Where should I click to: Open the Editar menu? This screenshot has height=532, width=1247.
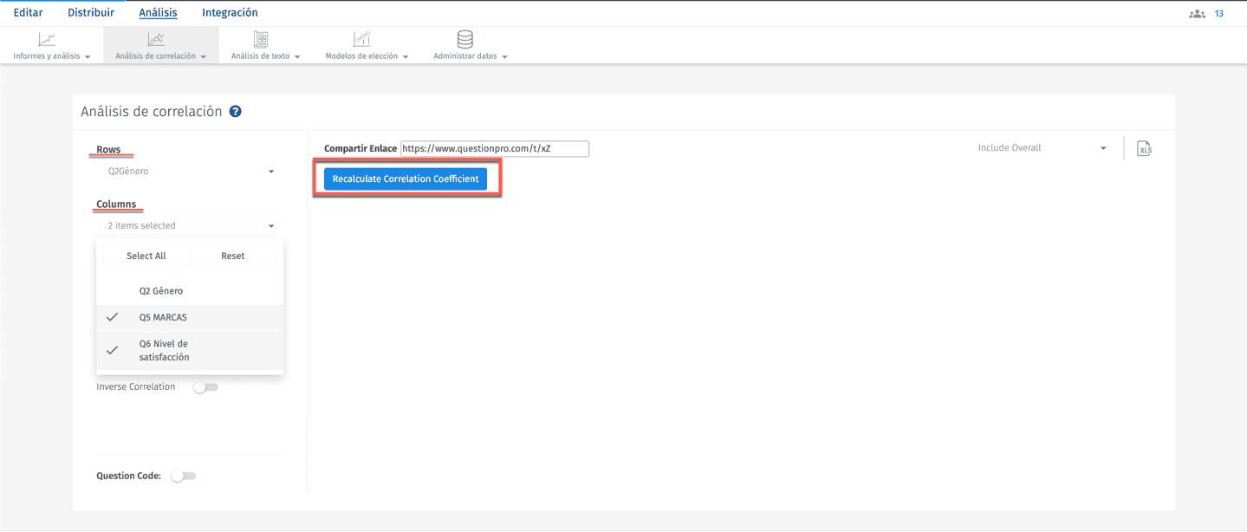coord(27,12)
